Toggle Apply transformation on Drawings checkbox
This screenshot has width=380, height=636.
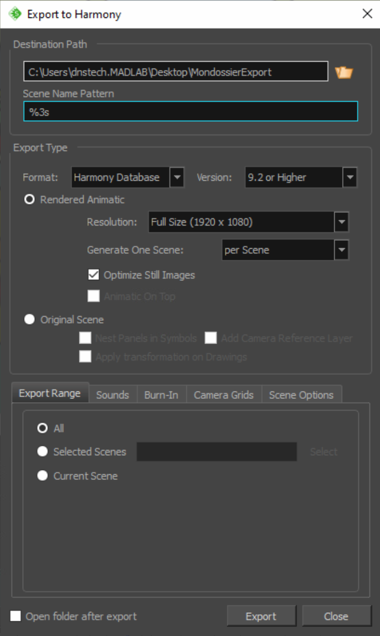pos(85,357)
